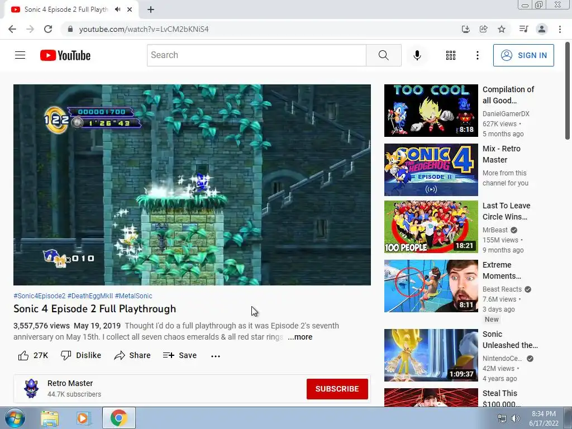This screenshot has width=572, height=429.
Task: Start voice search with the microphone icon
Action: point(417,55)
